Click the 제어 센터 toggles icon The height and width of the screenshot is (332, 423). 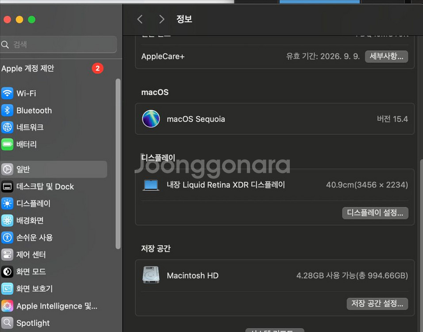pos(7,255)
